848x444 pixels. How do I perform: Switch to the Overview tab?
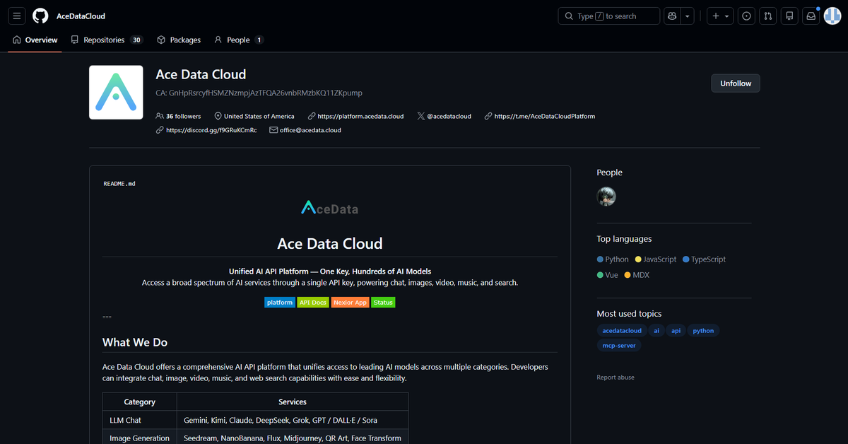(35, 40)
